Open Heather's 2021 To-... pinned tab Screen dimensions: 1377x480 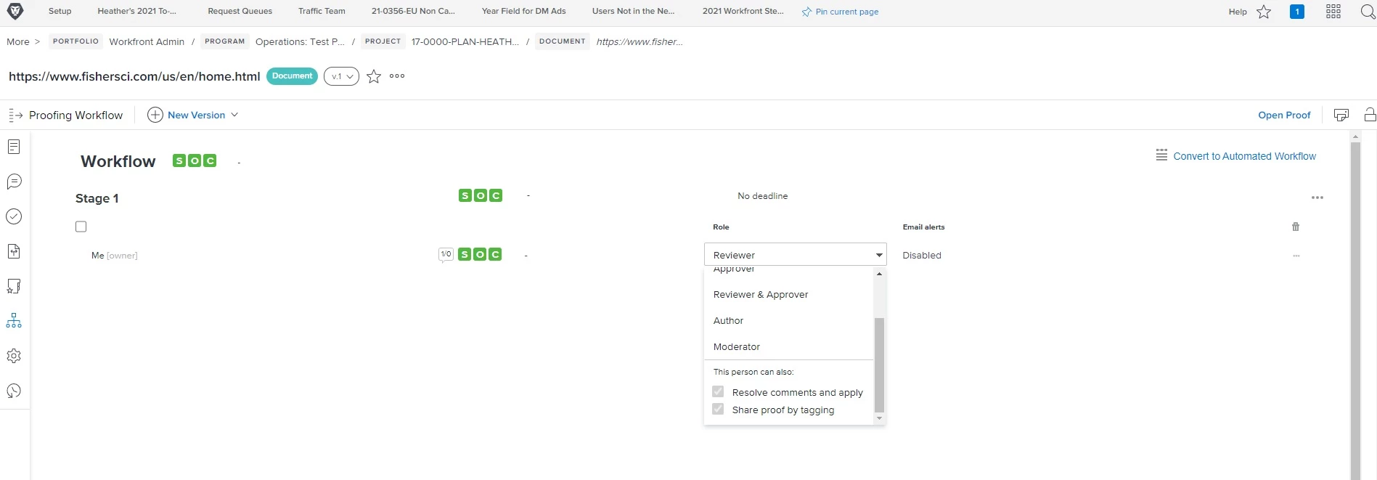coord(136,11)
